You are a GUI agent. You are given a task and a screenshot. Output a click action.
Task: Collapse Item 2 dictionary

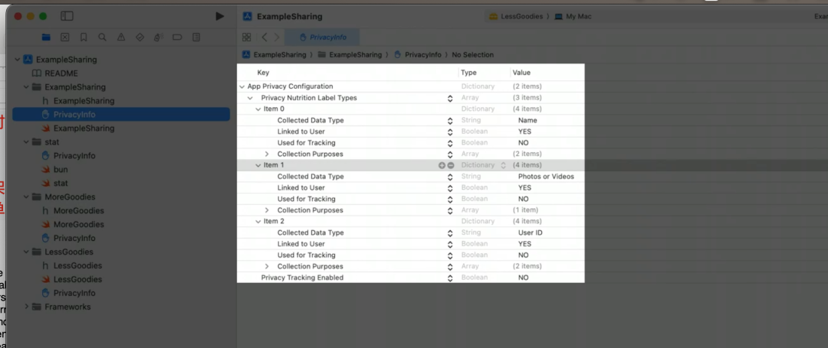258,222
